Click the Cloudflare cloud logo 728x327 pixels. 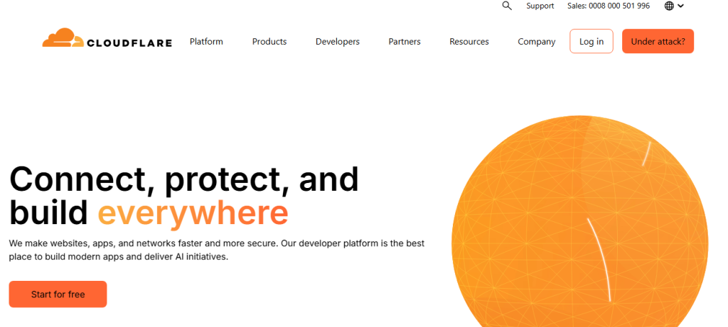click(107, 38)
